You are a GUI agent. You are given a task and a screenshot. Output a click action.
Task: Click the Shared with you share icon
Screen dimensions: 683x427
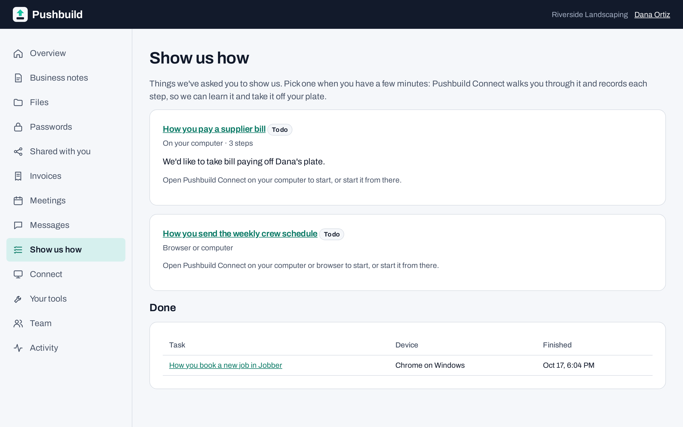tap(18, 152)
